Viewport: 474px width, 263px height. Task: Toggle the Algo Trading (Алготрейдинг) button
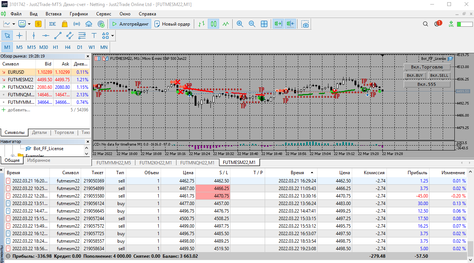130,24
